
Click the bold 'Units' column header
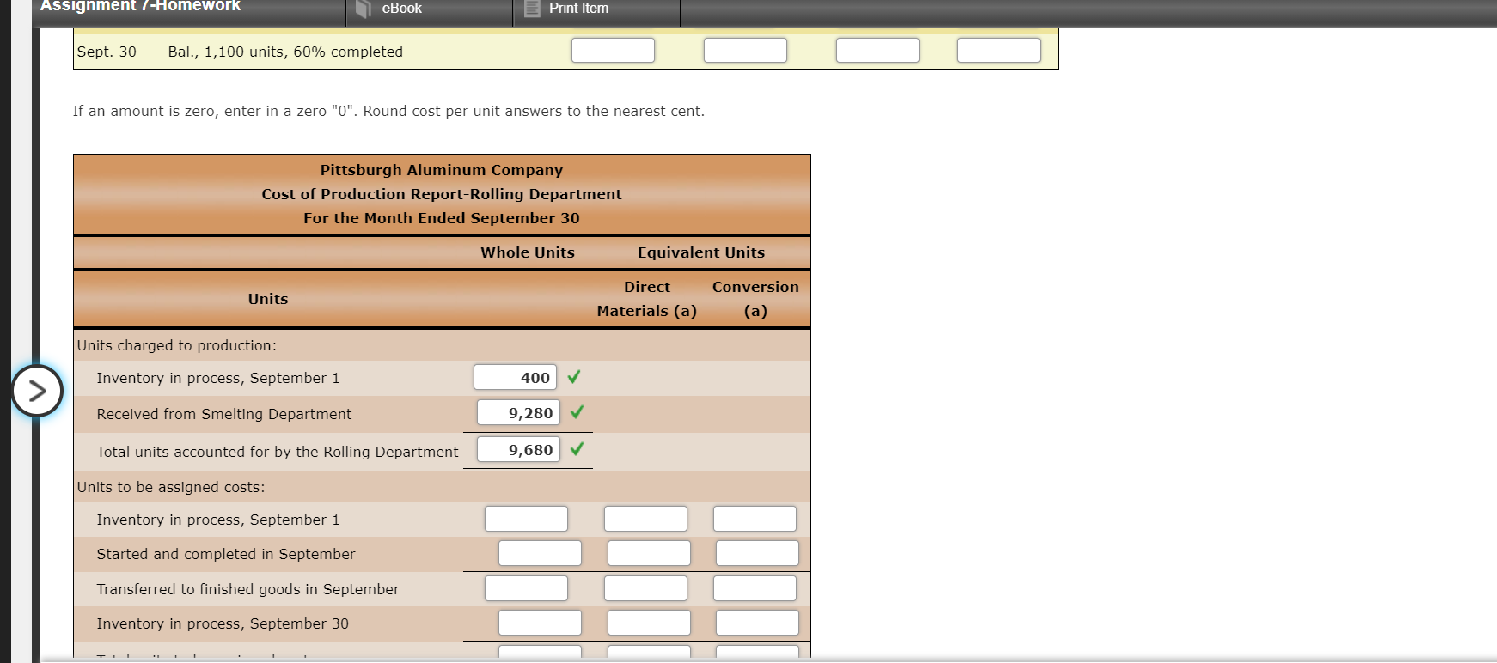(x=268, y=299)
